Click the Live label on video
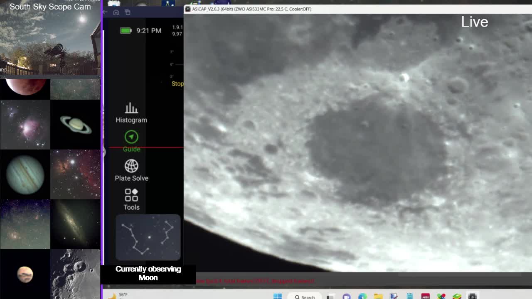The height and width of the screenshot is (299, 532). 475,22
